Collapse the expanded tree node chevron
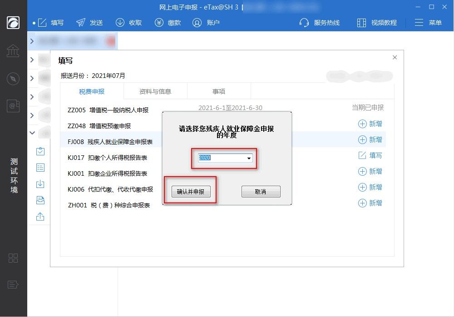The height and width of the screenshot is (317, 454). coord(32,133)
